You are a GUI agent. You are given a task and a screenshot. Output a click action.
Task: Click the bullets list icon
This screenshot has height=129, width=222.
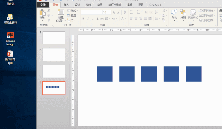[131, 12]
